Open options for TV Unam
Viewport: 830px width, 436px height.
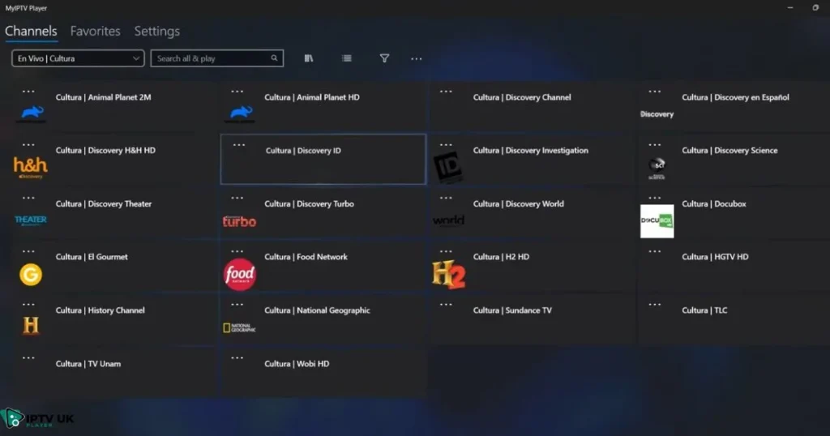28,357
